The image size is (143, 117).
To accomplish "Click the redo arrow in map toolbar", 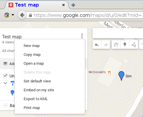I will [105, 45].
